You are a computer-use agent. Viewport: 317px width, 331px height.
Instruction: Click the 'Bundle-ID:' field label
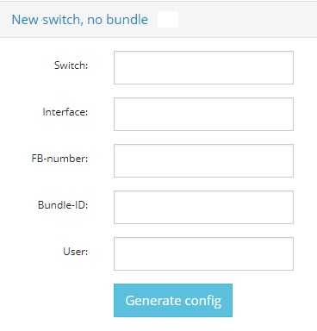63,205
